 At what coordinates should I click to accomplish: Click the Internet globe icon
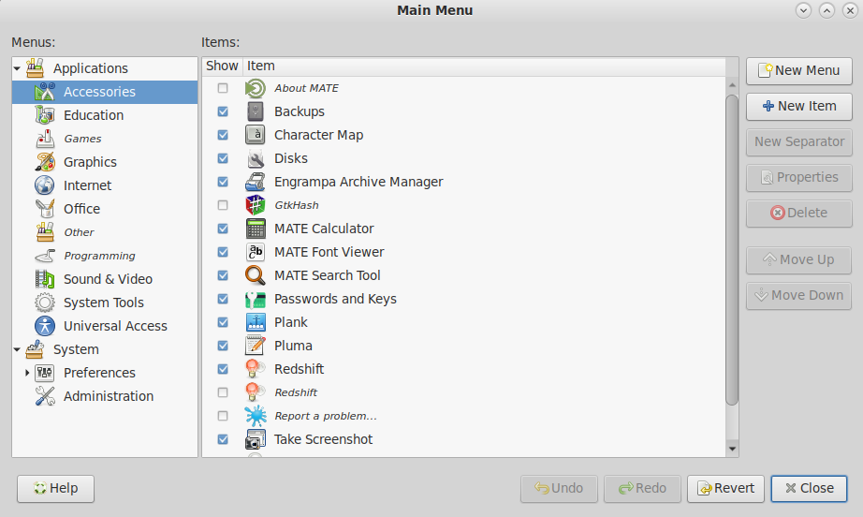coord(45,185)
